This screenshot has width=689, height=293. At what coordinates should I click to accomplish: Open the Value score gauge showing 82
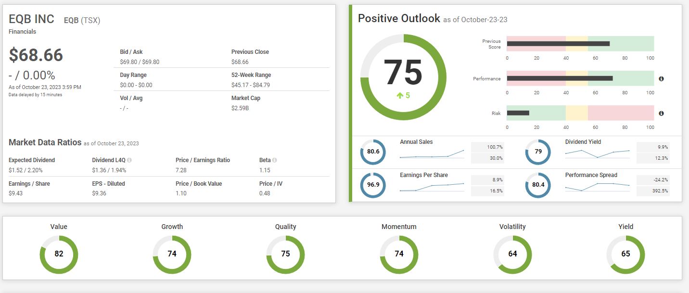coord(59,254)
